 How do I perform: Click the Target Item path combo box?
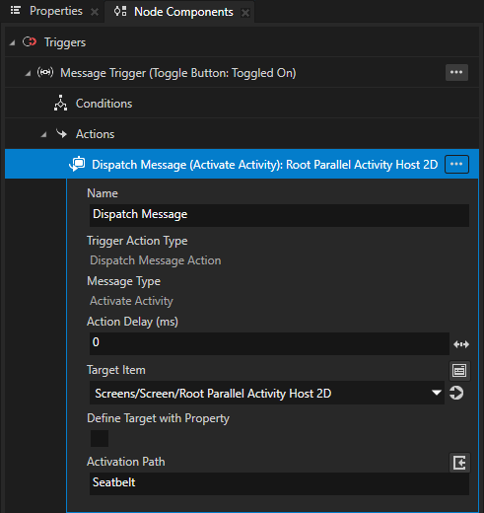[x=267, y=393]
